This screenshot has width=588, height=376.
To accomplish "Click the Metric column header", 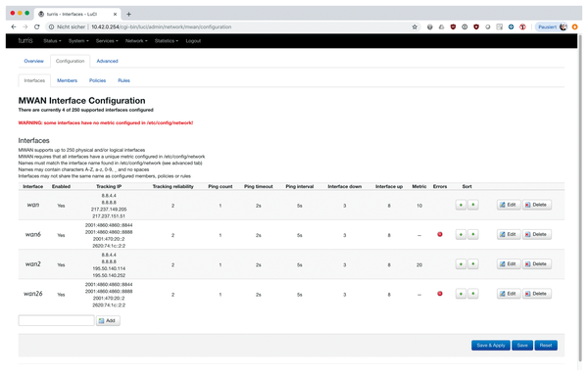I will (419, 186).
